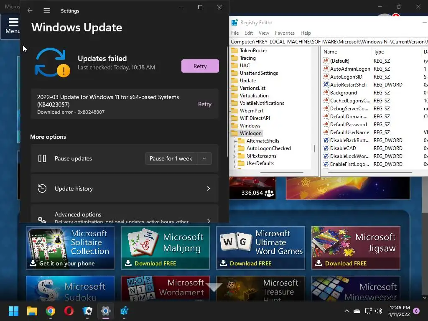This screenshot has width=428, height=321.
Task: Select the VolatileNotifications registry key
Action: pos(262,103)
